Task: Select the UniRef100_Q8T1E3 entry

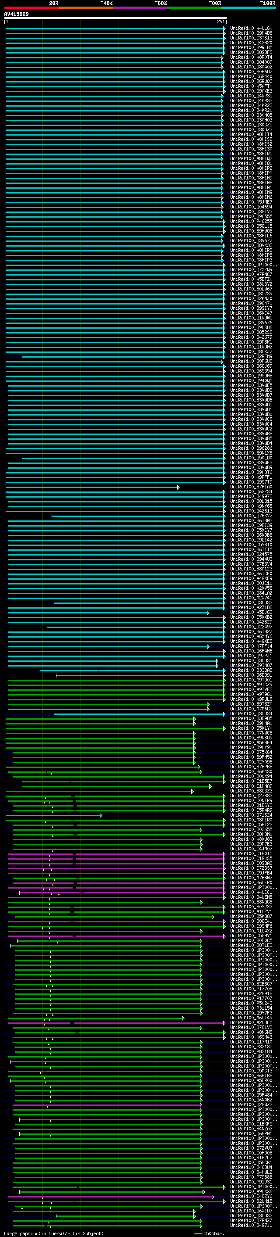Action: tap(251, 946)
